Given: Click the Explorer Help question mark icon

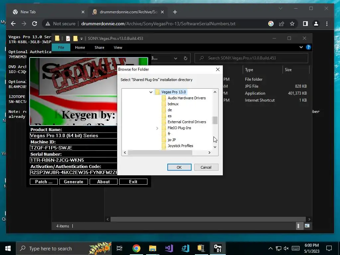Looking at the screenshot, I should click(x=308, y=47).
